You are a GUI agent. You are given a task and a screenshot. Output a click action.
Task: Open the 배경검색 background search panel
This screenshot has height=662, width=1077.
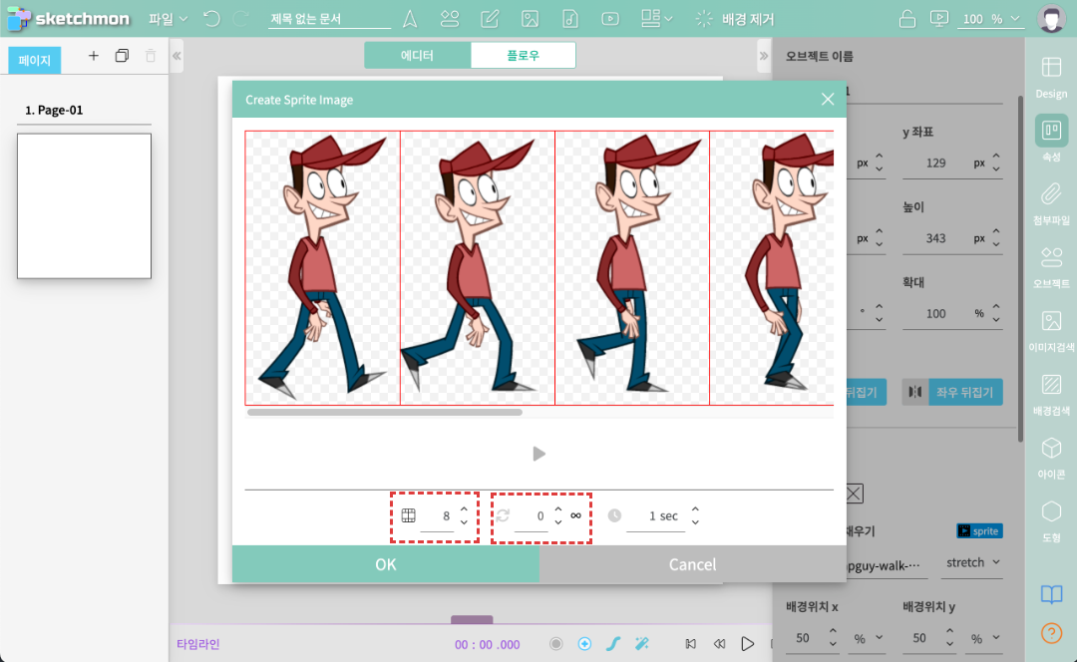[1051, 395]
